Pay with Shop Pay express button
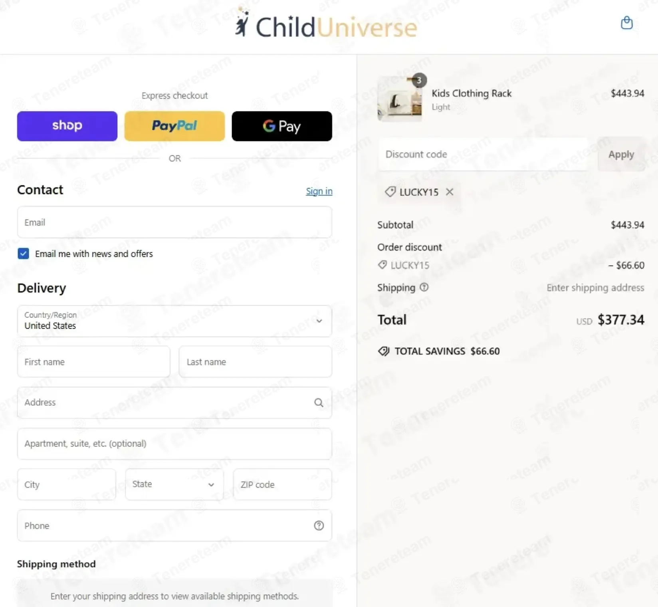Screen dimensions: 658x607 (x=67, y=126)
